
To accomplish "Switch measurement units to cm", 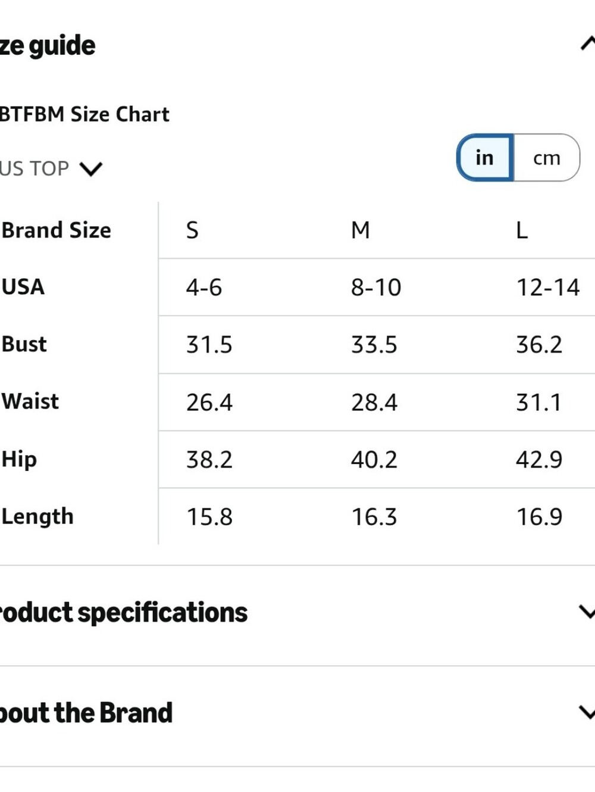I will pyautogui.click(x=547, y=158).
